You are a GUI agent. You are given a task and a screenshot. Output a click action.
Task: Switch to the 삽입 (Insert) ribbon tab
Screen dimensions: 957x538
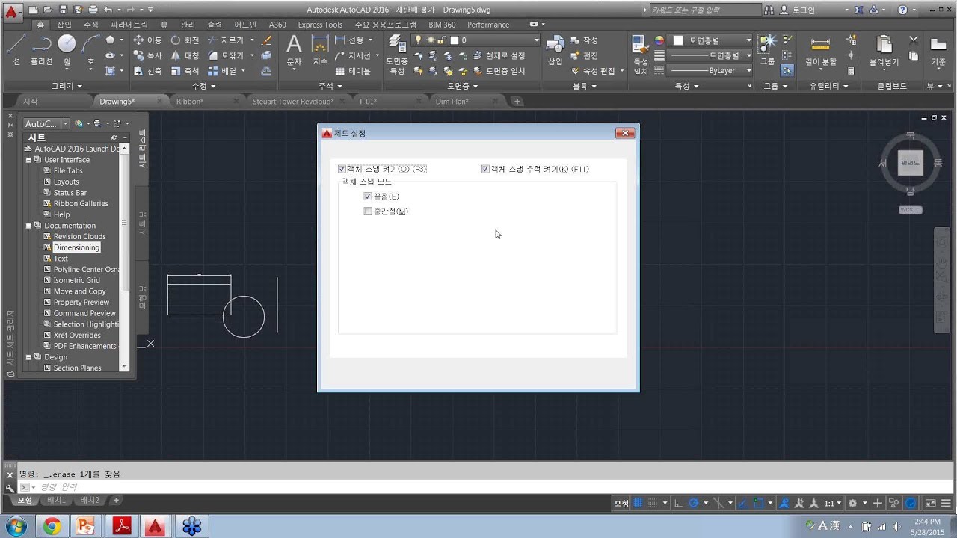(x=64, y=25)
